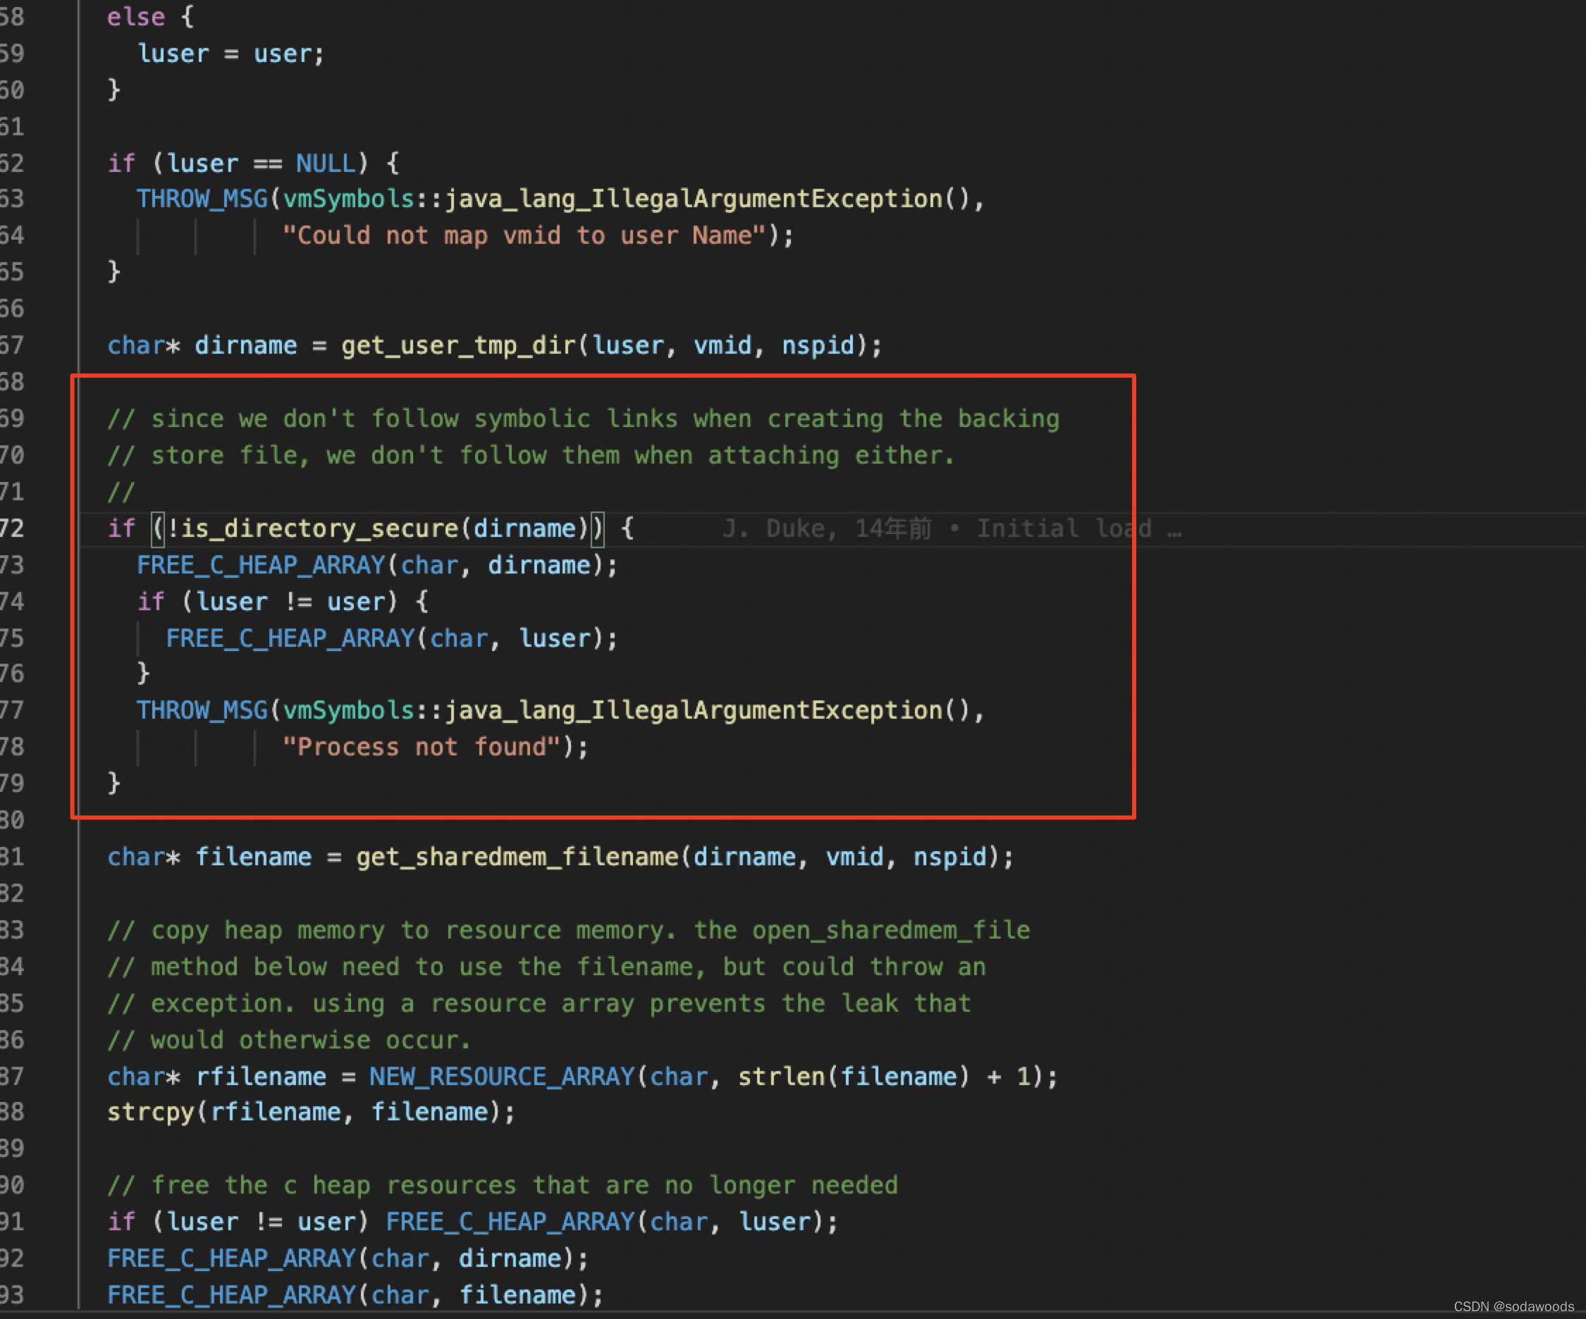Image resolution: width=1586 pixels, height=1319 pixels.
Task: Click line number 67 in the gutter
Action: (12, 346)
